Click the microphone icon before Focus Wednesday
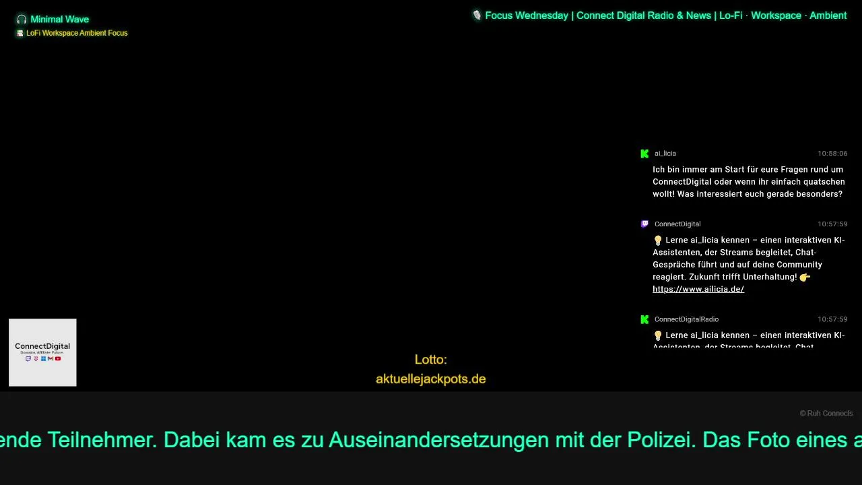 (x=477, y=15)
